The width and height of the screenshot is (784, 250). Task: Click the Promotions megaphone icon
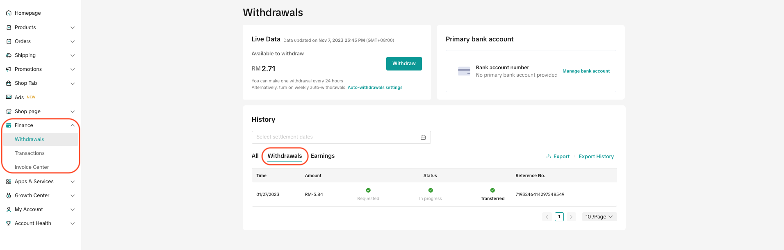click(9, 69)
